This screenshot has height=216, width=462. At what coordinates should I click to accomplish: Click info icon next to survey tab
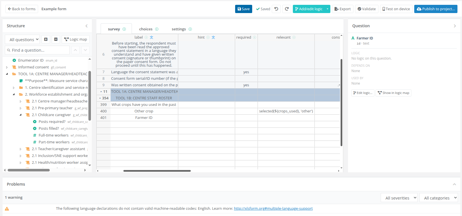(x=124, y=29)
